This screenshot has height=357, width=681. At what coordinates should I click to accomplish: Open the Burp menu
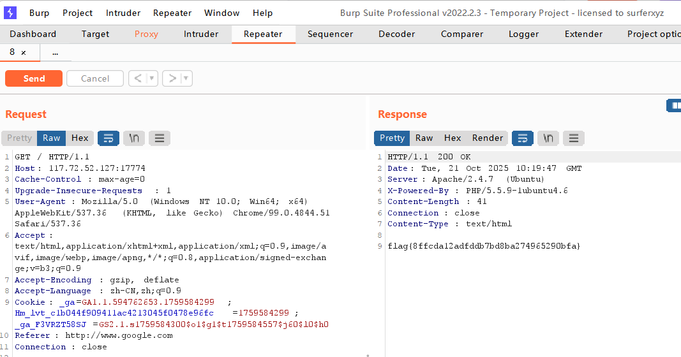click(39, 13)
